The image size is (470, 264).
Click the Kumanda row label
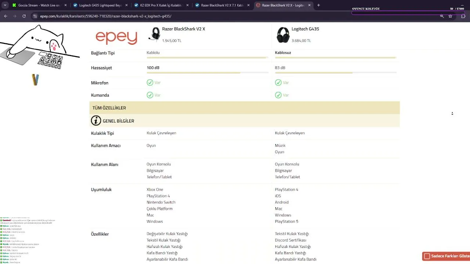pos(100,95)
